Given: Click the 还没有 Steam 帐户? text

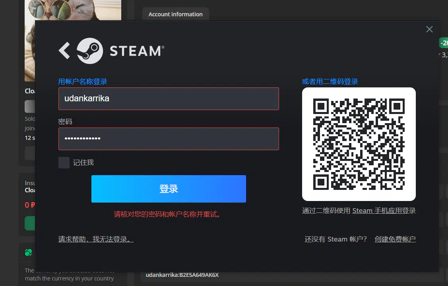Looking at the screenshot, I should [x=336, y=239].
